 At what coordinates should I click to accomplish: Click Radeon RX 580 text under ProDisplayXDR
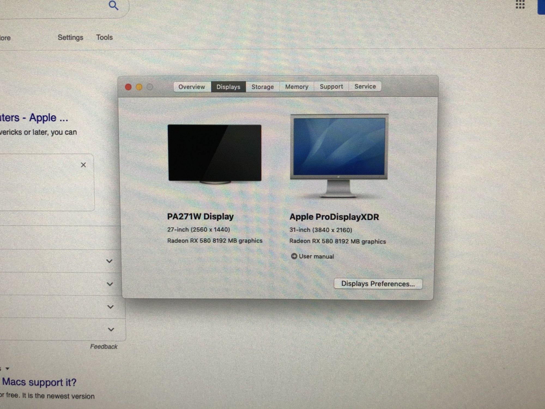tap(338, 241)
